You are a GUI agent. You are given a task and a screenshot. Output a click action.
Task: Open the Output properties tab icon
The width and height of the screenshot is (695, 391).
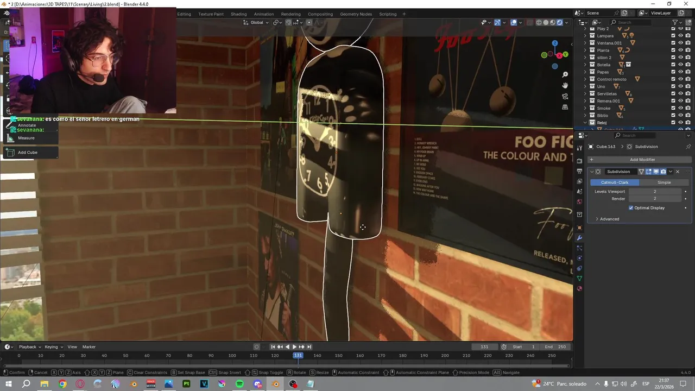(579, 172)
